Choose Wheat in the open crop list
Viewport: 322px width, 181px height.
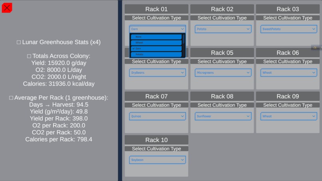[156, 43]
